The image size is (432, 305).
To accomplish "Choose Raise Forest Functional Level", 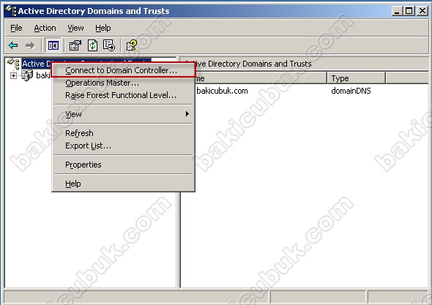I will 121,95.
